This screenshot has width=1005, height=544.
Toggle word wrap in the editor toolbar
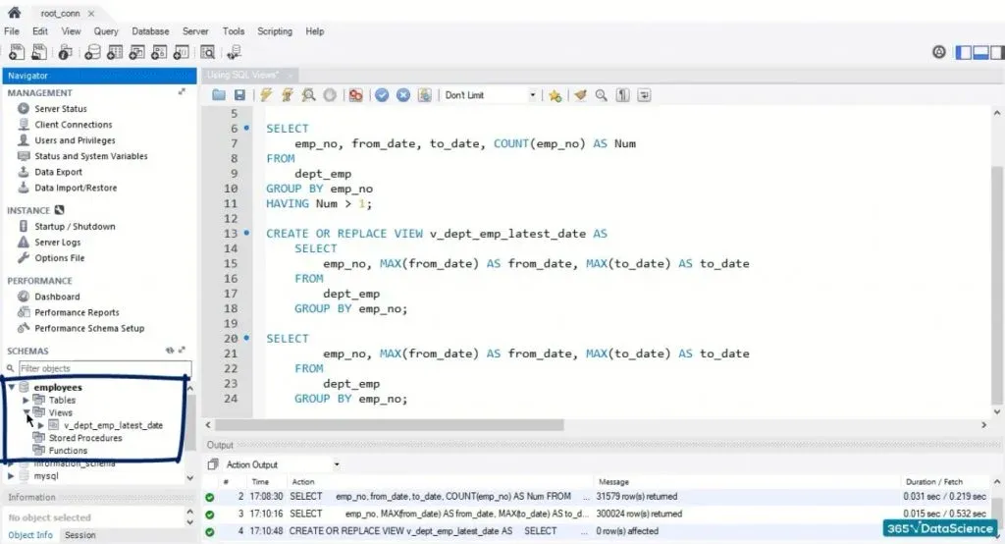coord(645,95)
